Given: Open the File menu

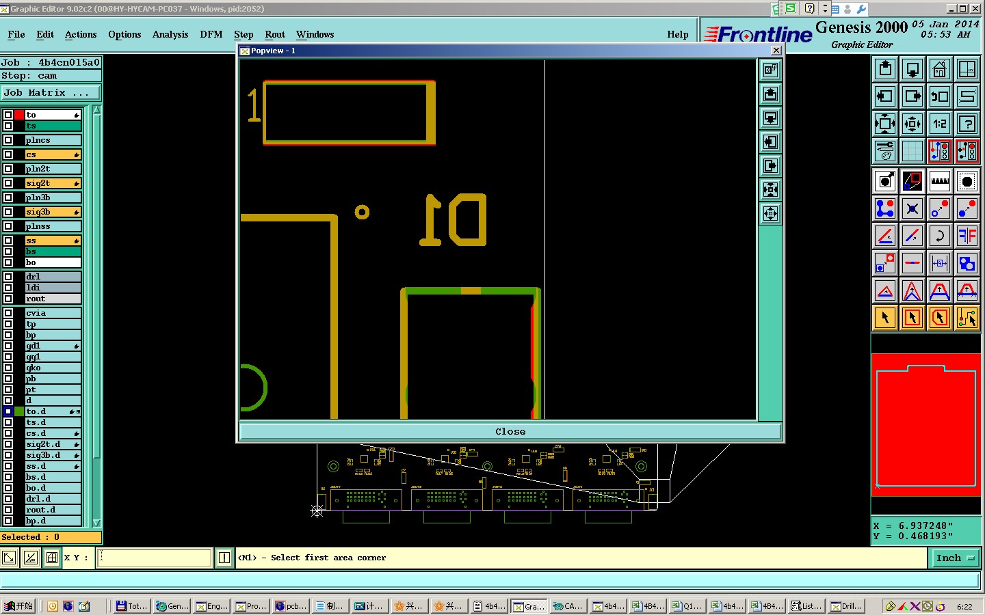Looking at the screenshot, I should click(x=16, y=34).
